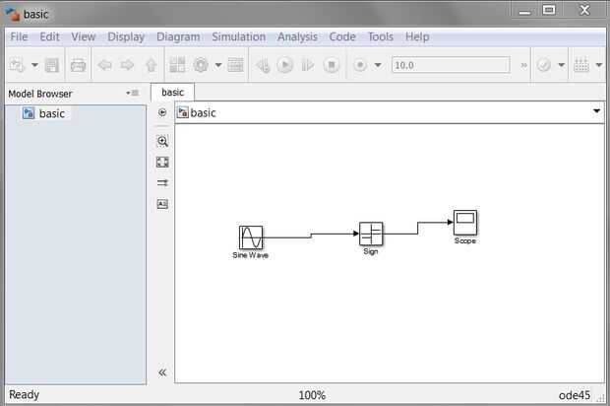610x406 pixels.
Task: Maximize the basic window
Action: coord(549,10)
